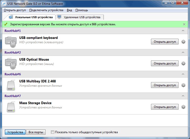The height and width of the screenshot is (139, 190).
Task: Share USB Multibay IDE via 'Открыть доступ'
Action: tap(165, 85)
